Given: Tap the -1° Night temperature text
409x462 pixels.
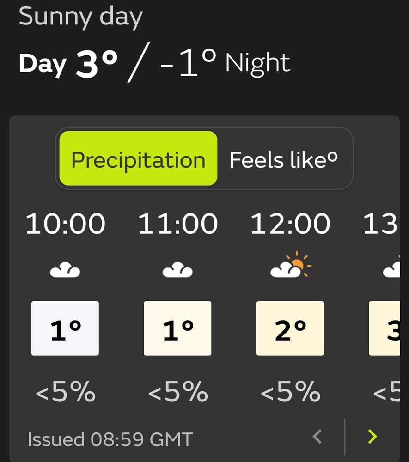Looking at the screenshot, I should pyautogui.click(x=225, y=62).
